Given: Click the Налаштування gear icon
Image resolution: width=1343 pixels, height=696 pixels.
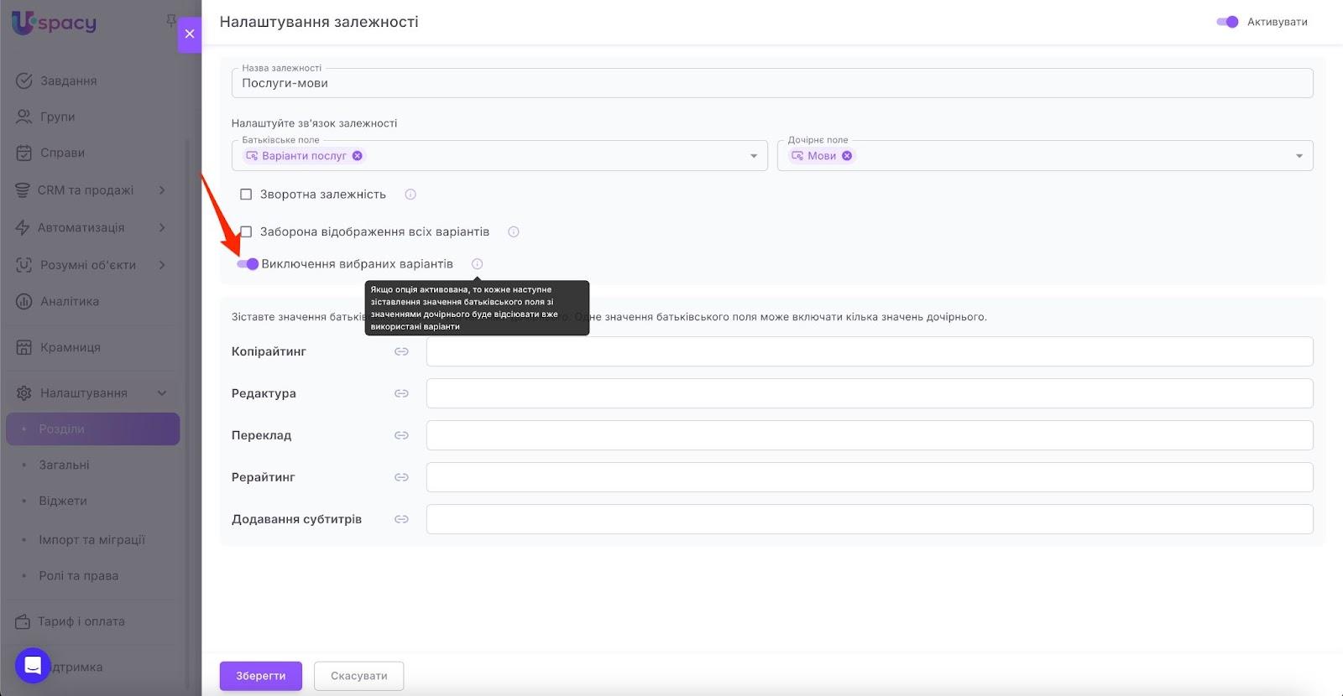Looking at the screenshot, I should pos(24,392).
